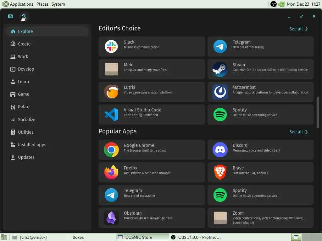Open the Create category
The width and height of the screenshot is (322, 241).
47,44
